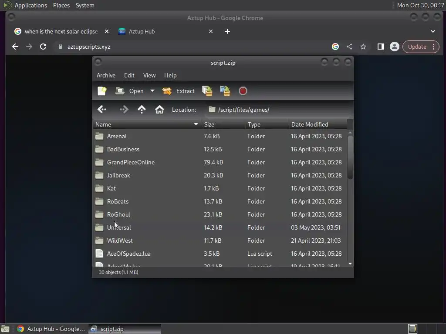
Task: Click the AceOfSpadez.lua file icon
Action: pos(99,254)
